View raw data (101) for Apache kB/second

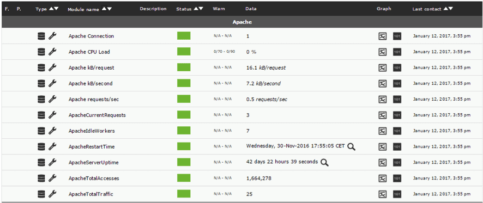pyautogui.click(x=397, y=84)
